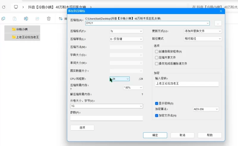The width and height of the screenshot is (238, 146).
Task: Click the copy icon in Explorer toolbar
Action: pyautogui.click(x=3, y=19)
